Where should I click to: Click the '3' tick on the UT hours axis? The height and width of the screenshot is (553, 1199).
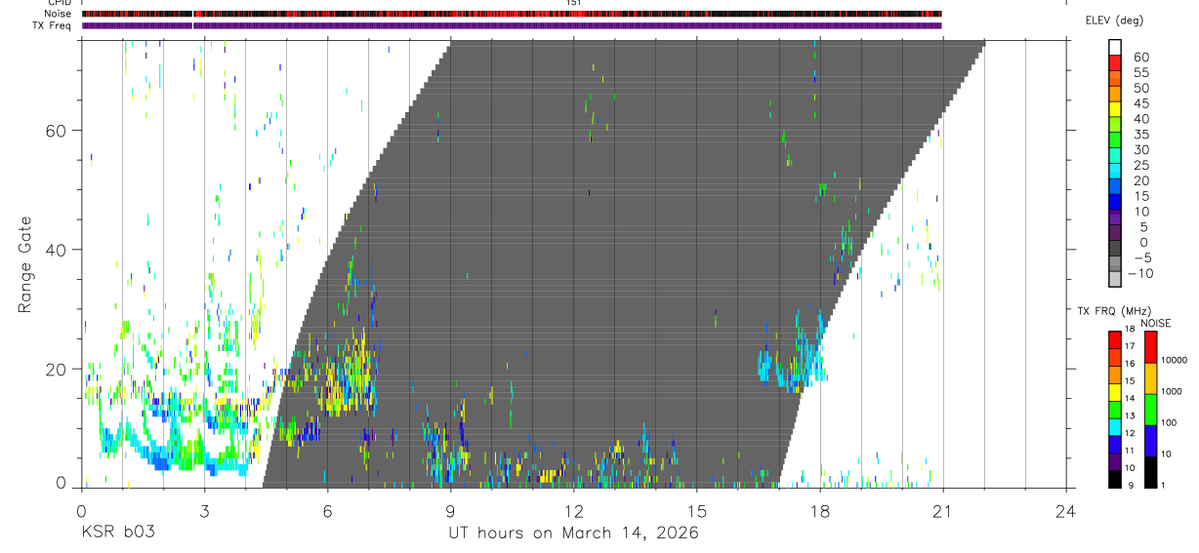(x=204, y=510)
